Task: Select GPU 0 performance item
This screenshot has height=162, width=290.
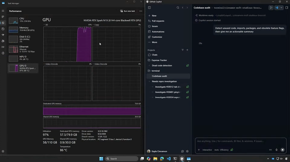Action: (23, 68)
